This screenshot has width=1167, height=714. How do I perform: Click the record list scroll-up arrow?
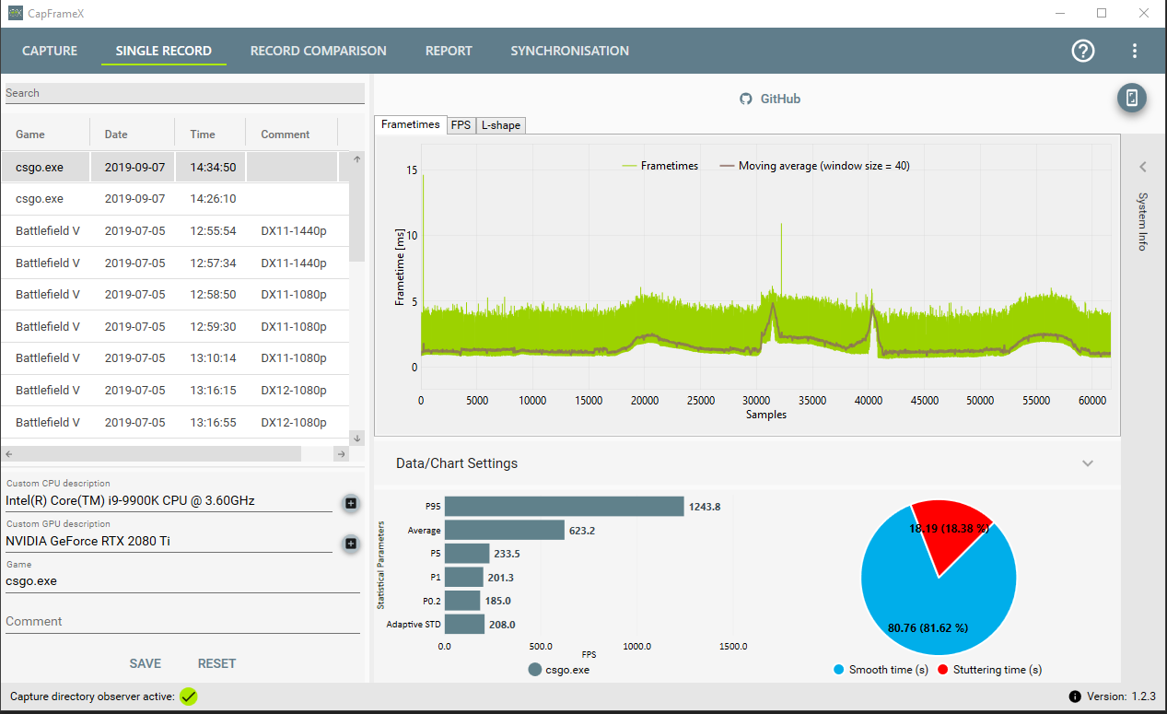pos(357,159)
